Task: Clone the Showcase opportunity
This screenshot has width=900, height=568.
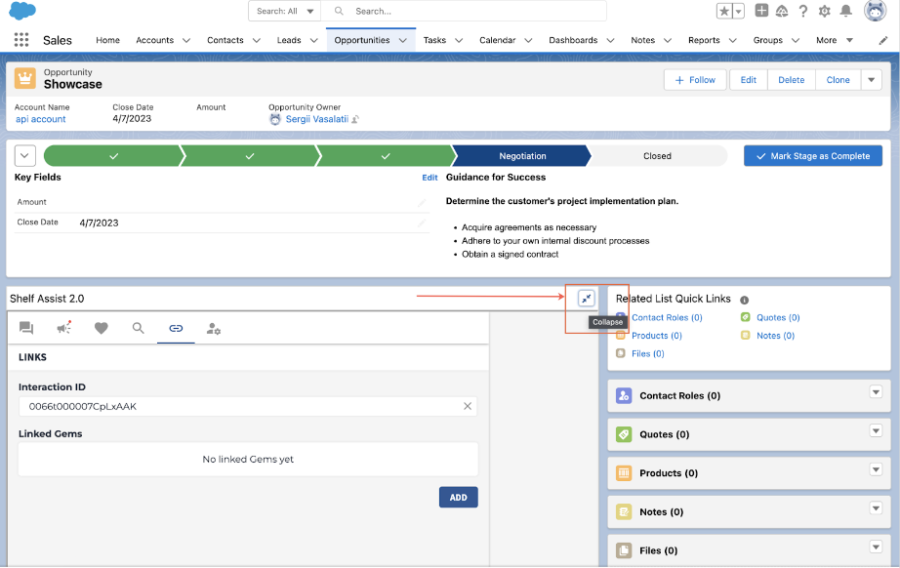Action: click(x=838, y=80)
